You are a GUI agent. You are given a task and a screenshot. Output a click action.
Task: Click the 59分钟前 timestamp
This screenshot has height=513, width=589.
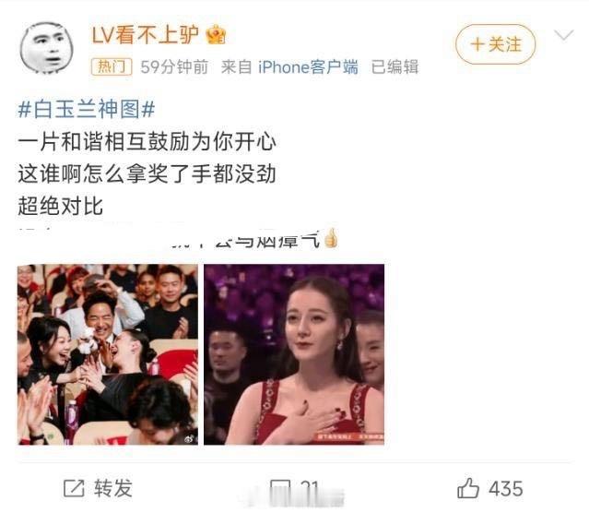click(174, 67)
